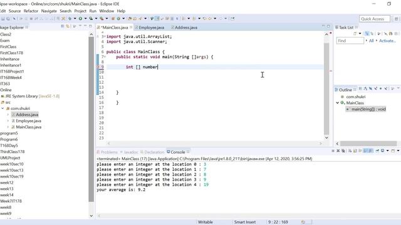This screenshot has width=401, height=225.
Task: Click Activate... link in Task List
Action: [x=387, y=41]
